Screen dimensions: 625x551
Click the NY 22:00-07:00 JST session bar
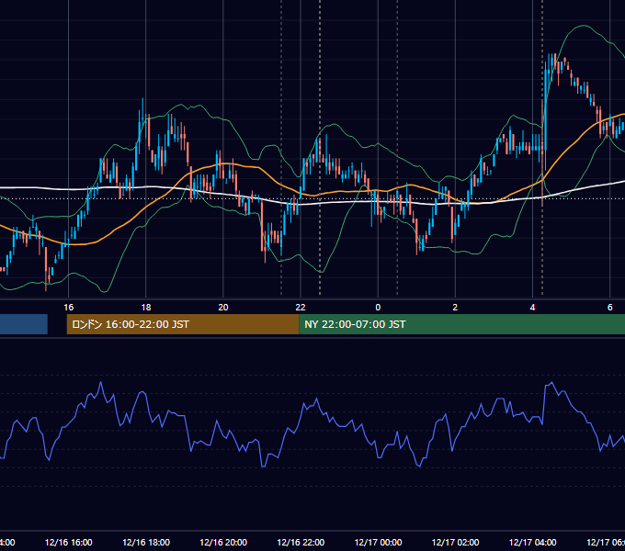click(x=461, y=324)
